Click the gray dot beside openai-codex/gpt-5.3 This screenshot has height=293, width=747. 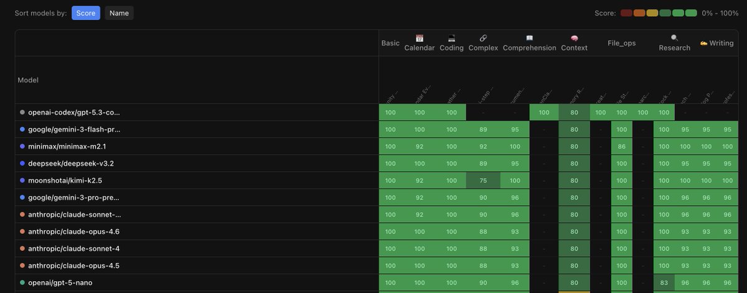[x=22, y=113]
